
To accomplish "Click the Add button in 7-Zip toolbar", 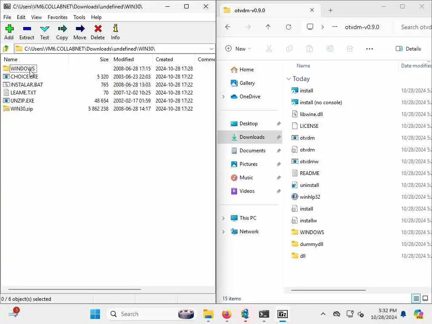I will click(9, 32).
